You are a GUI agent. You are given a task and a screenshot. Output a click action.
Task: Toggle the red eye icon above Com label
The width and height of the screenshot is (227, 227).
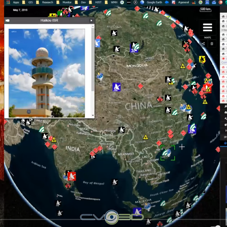(224, 58)
